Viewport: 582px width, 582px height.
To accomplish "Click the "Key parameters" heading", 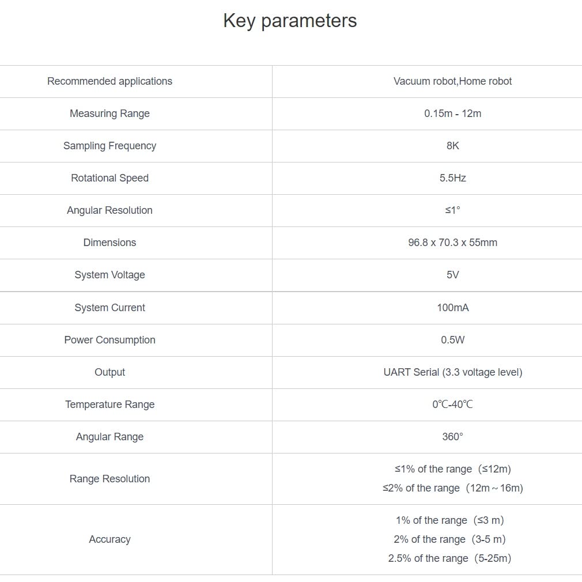I will click(290, 21).
